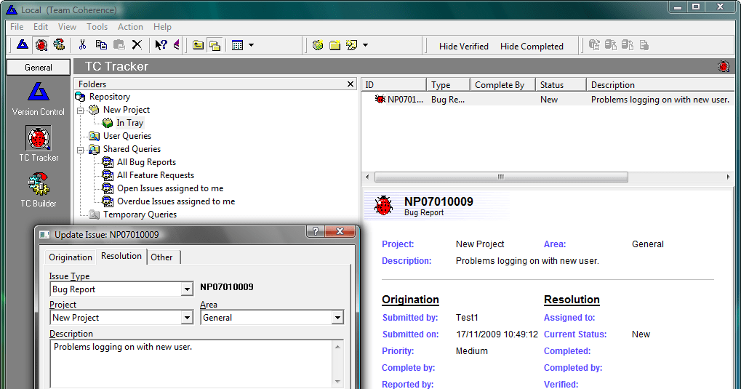Image resolution: width=741 pixels, height=389 pixels.
Task: Collapse the Shared Queries tree node
Action: [x=79, y=149]
